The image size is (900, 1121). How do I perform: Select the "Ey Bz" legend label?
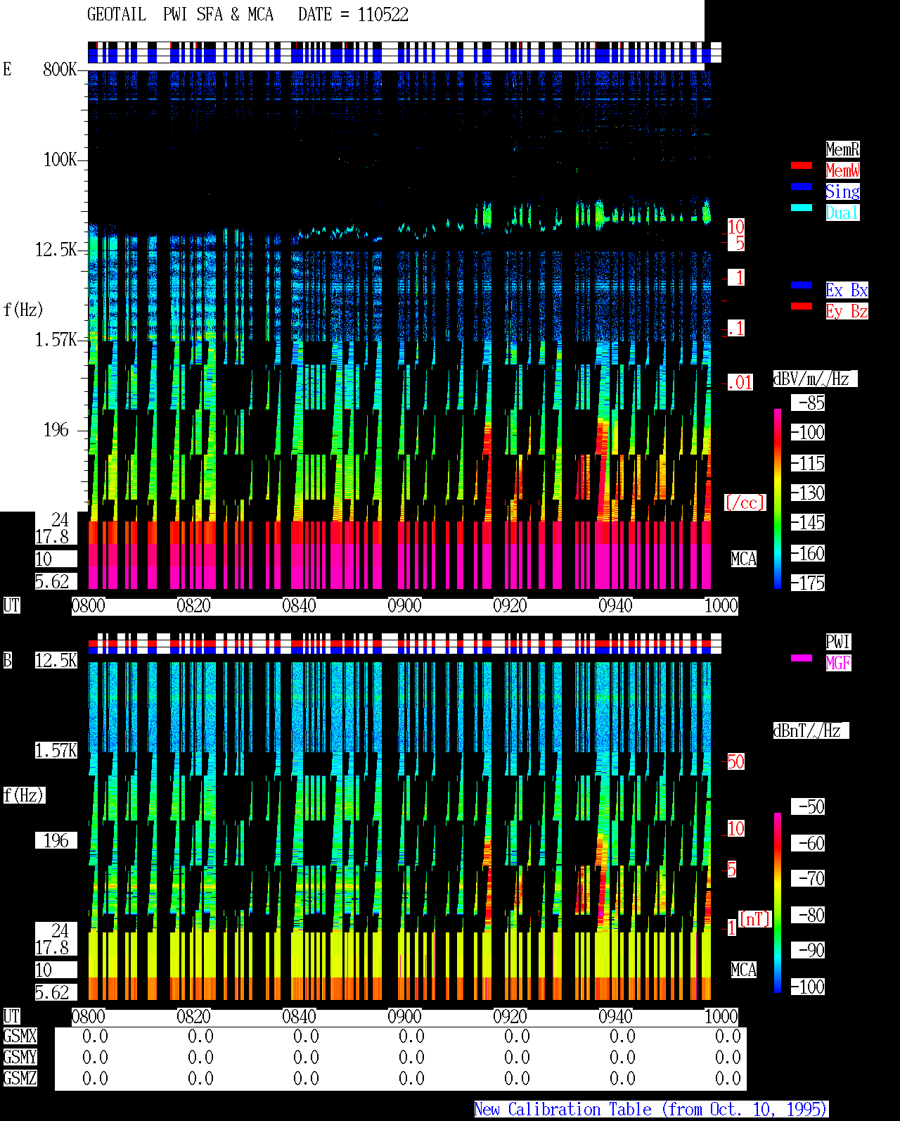click(x=847, y=311)
